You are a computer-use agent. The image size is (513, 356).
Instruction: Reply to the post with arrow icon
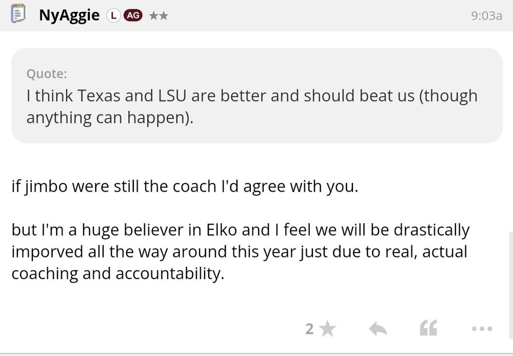tap(378, 329)
